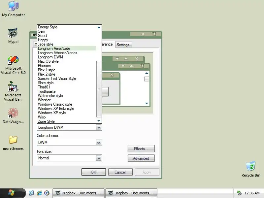Pick Windows XP Beta style
Screen dimensions: 264x198
pyautogui.click(x=67, y=109)
